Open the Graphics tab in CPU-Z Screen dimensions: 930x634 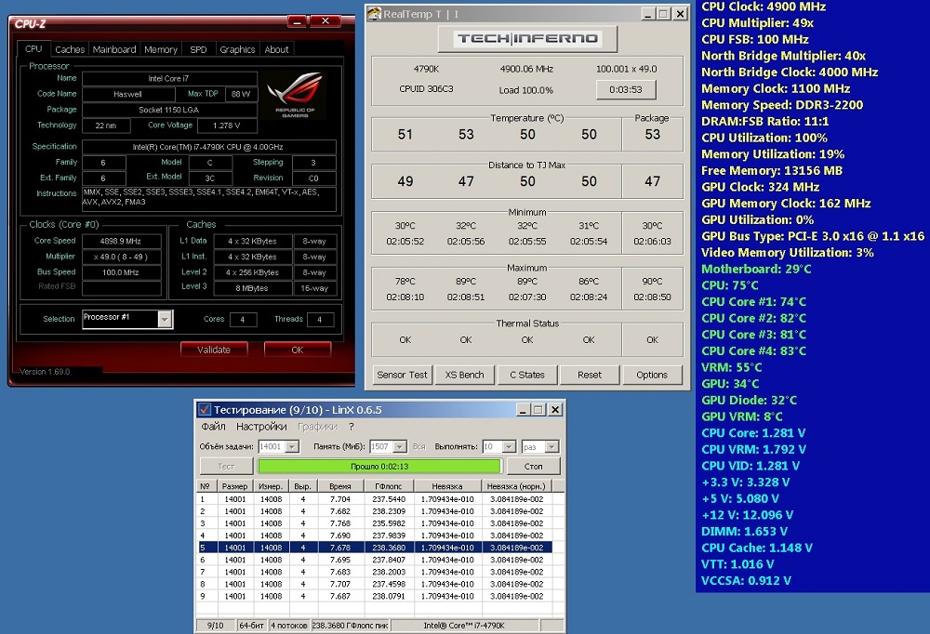click(x=237, y=49)
